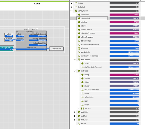Toggle the xReq TRUE value

124,75
